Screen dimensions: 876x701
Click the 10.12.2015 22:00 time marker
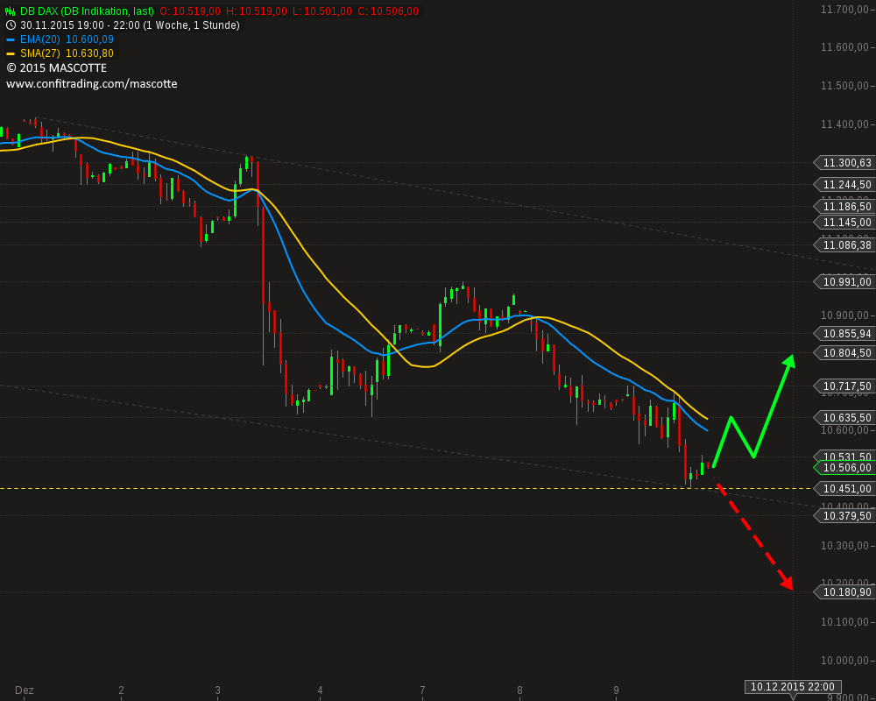click(793, 687)
